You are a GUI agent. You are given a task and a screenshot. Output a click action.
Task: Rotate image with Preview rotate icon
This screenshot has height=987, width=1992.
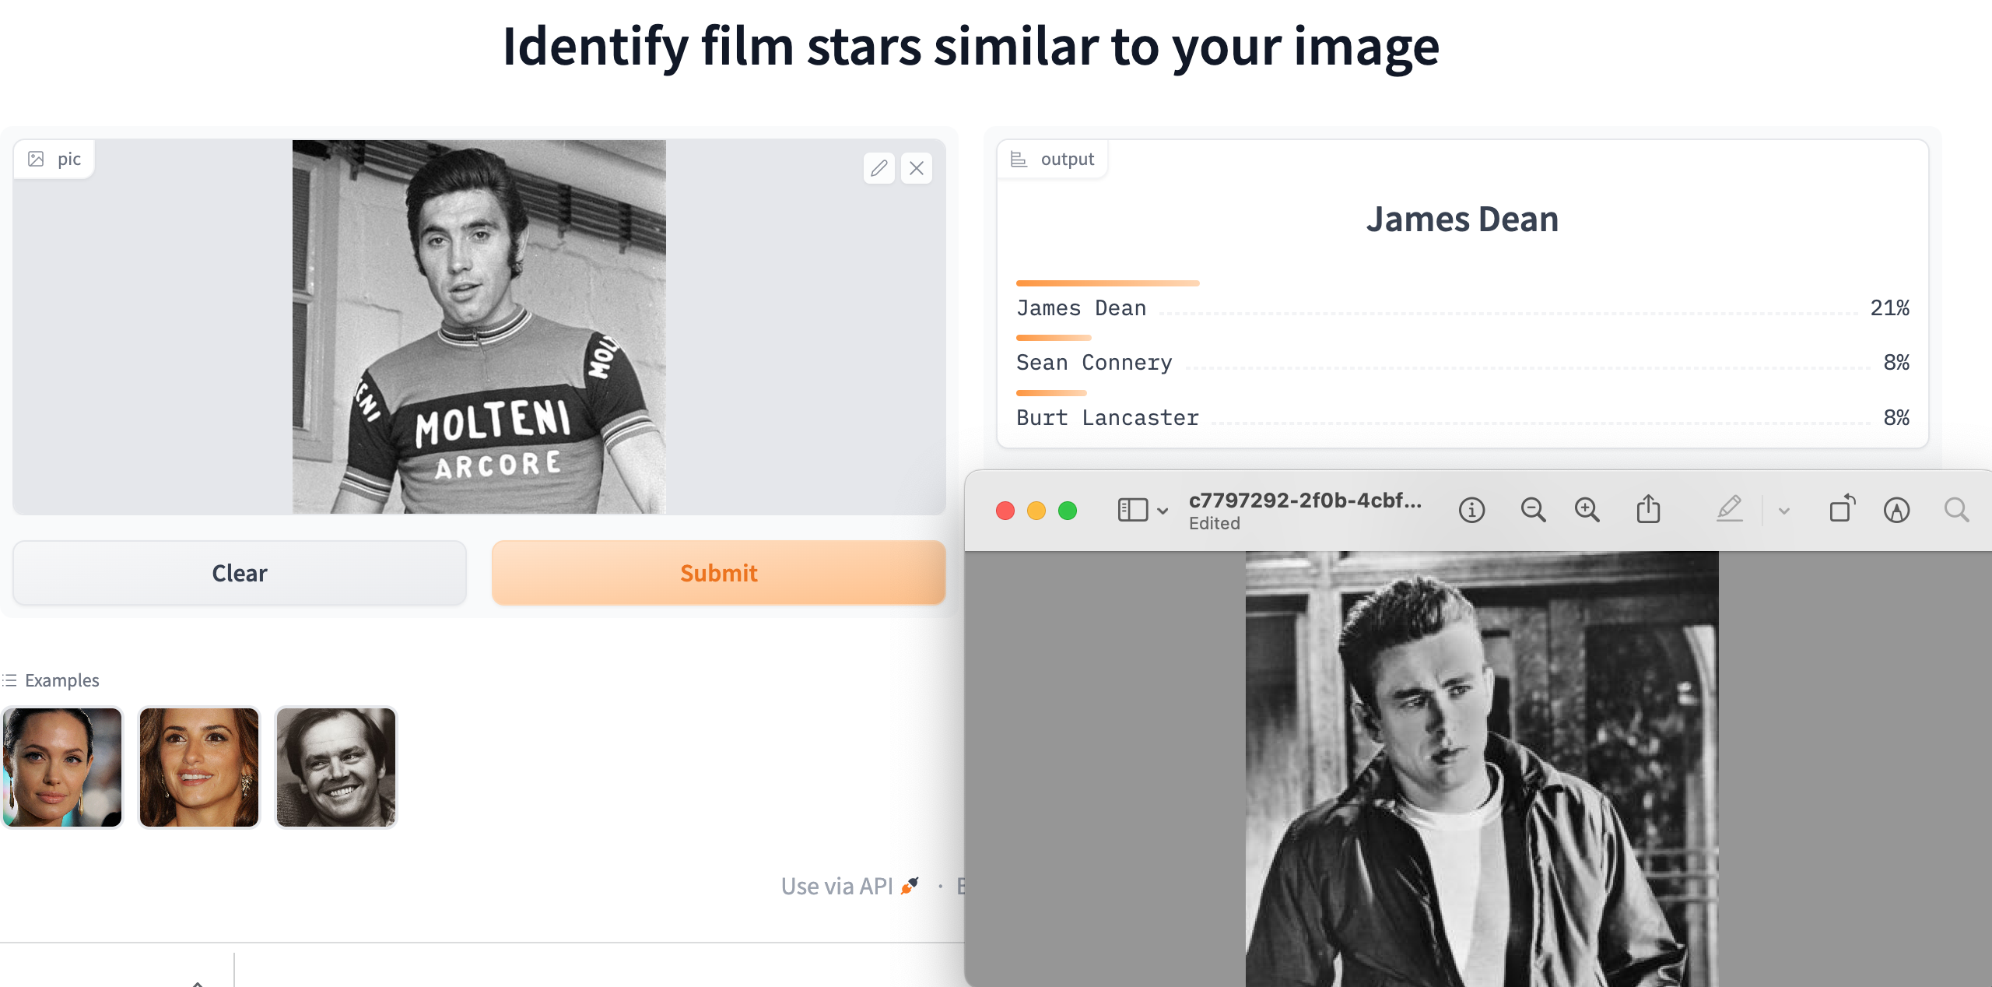tap(1842, 511)
